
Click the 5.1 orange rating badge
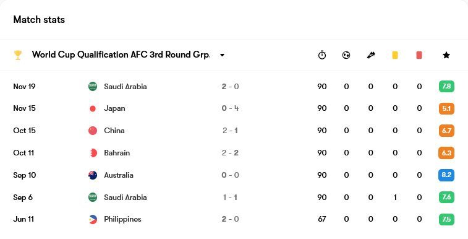click(446, 108)
